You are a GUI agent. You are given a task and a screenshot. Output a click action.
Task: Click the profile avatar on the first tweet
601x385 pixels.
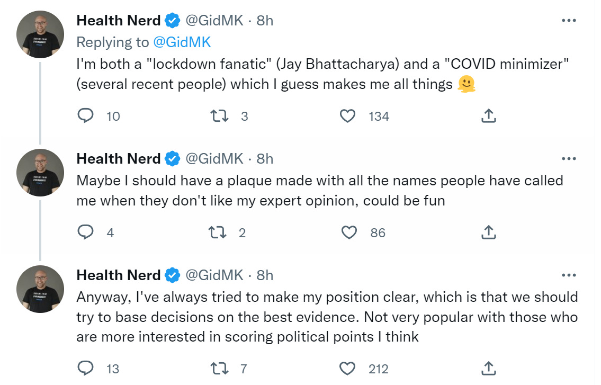pyautogui.click(x=40, y=34)
